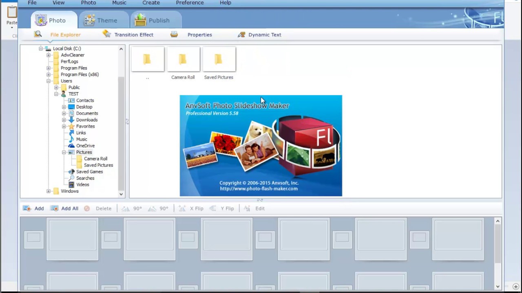Image resolution: width=522 pixels, height=293 pixels.
Task: Expand the AdwCleaner folder node
Action: point(49,55)
